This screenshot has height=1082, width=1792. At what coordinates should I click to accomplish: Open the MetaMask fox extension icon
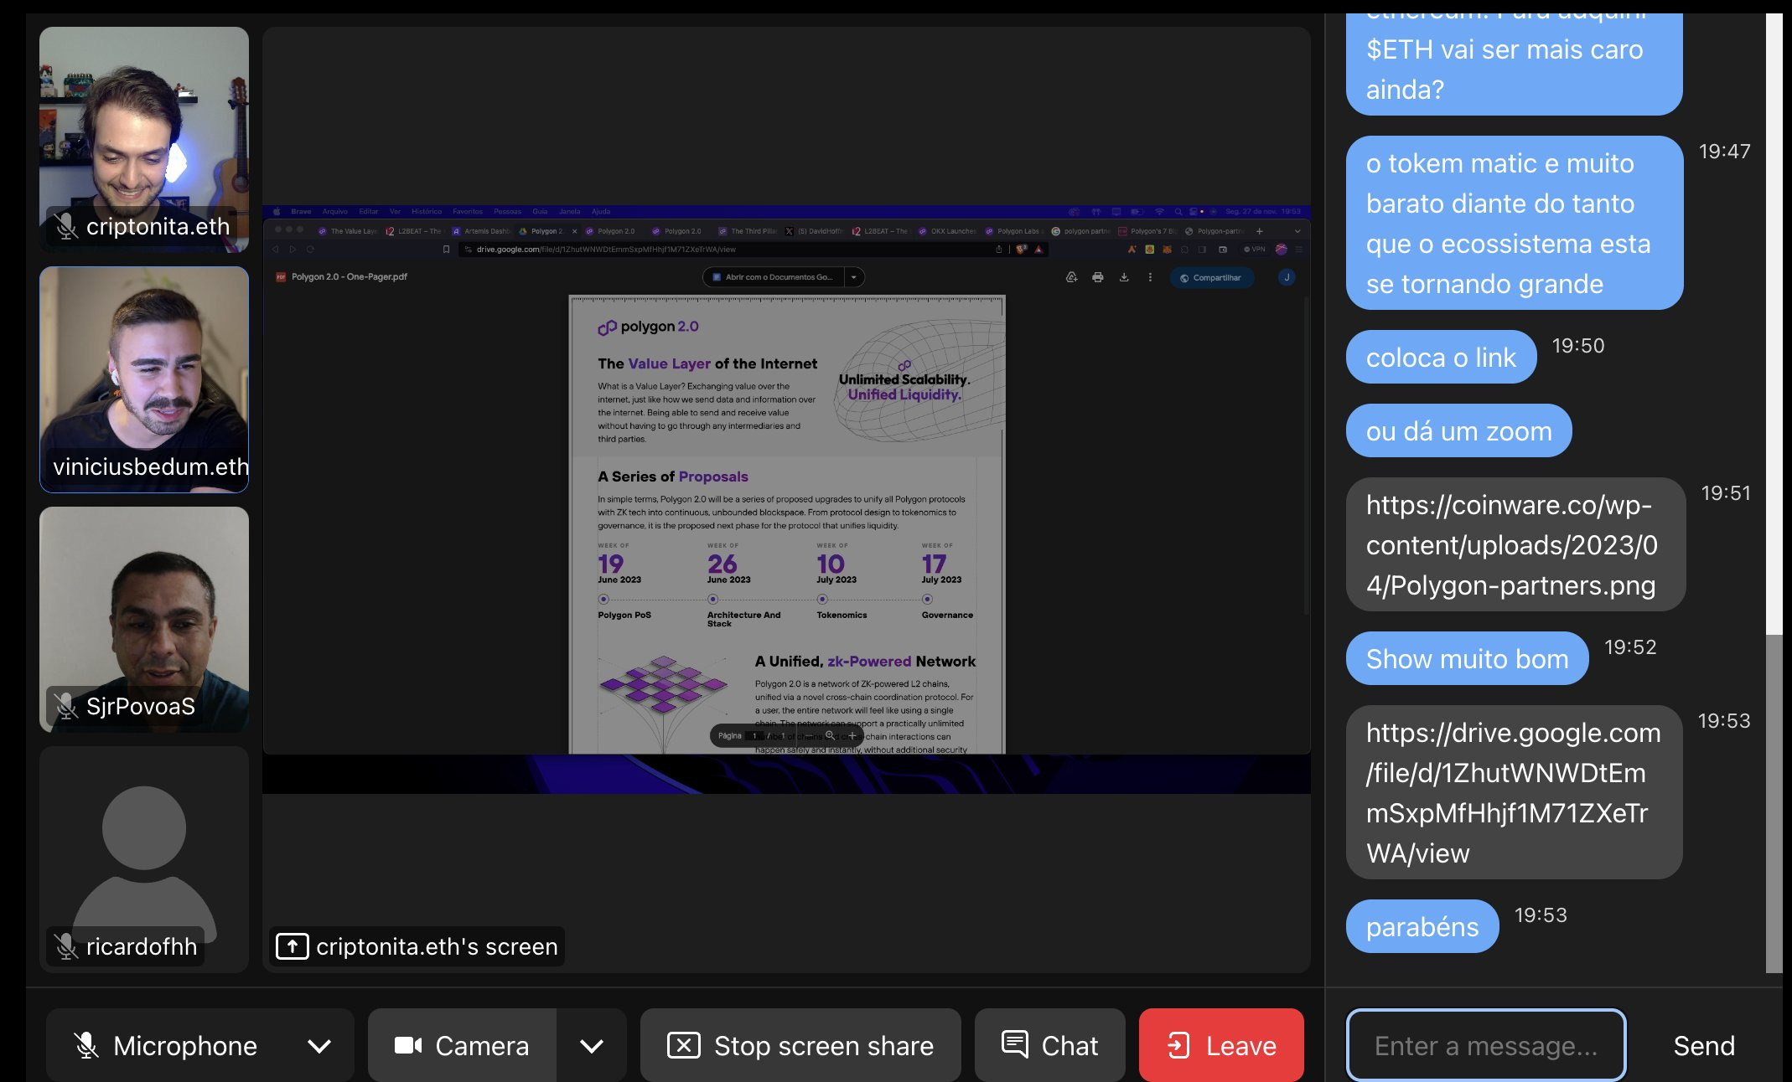(1167, 250)
